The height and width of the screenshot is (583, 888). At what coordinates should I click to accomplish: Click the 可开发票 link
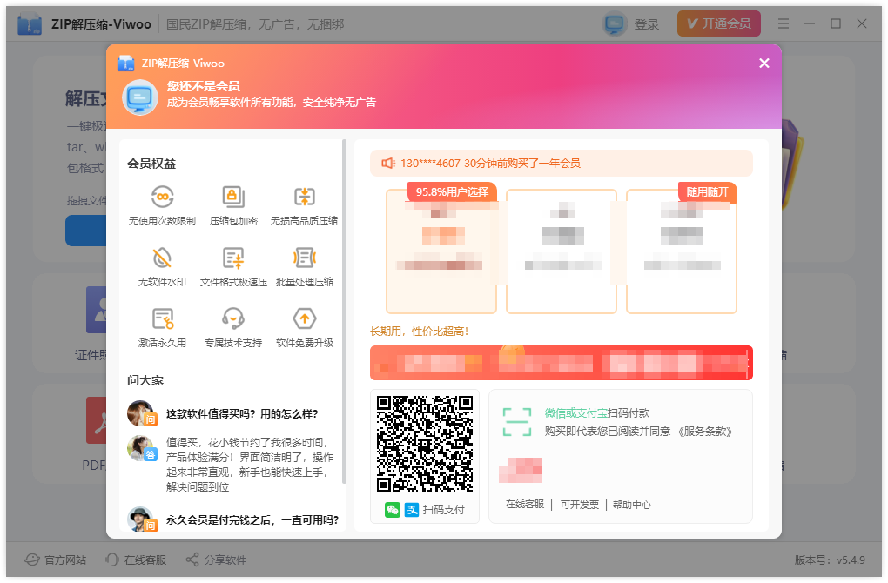point(579,505)
